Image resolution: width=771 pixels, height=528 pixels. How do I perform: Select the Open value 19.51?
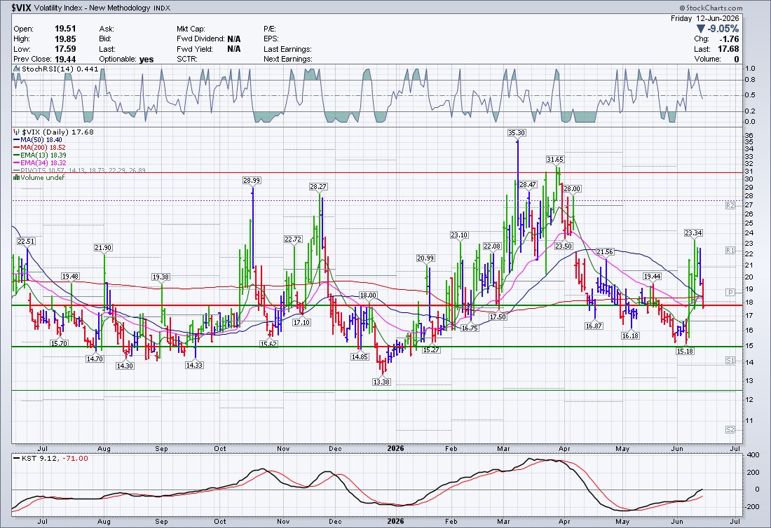(65, 29)
